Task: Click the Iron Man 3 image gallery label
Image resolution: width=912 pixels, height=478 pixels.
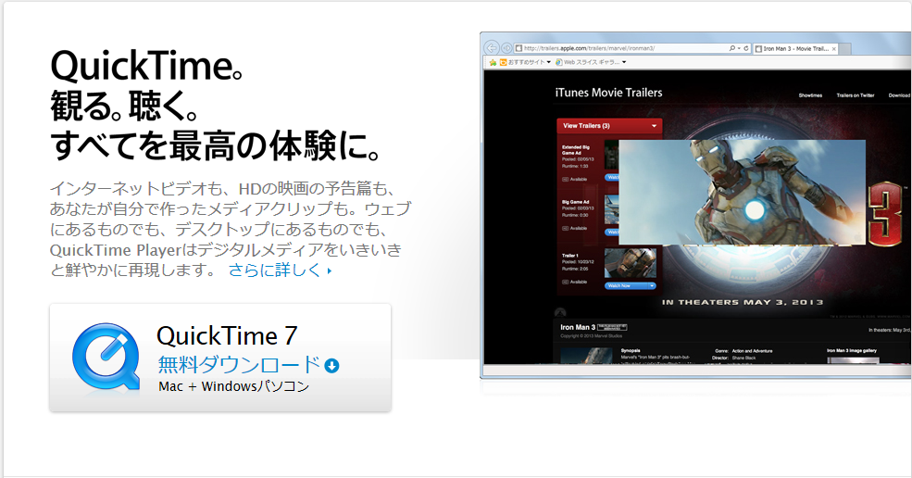Action: coord(852,350)
